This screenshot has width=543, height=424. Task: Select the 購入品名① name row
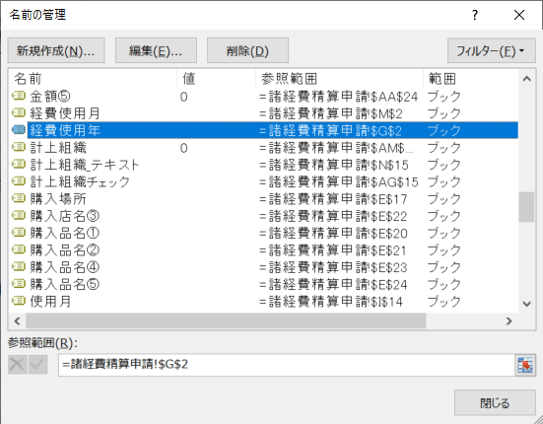point(264,233)
